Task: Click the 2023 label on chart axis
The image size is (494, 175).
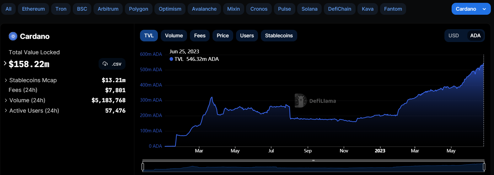Action: tap(380, 151)
